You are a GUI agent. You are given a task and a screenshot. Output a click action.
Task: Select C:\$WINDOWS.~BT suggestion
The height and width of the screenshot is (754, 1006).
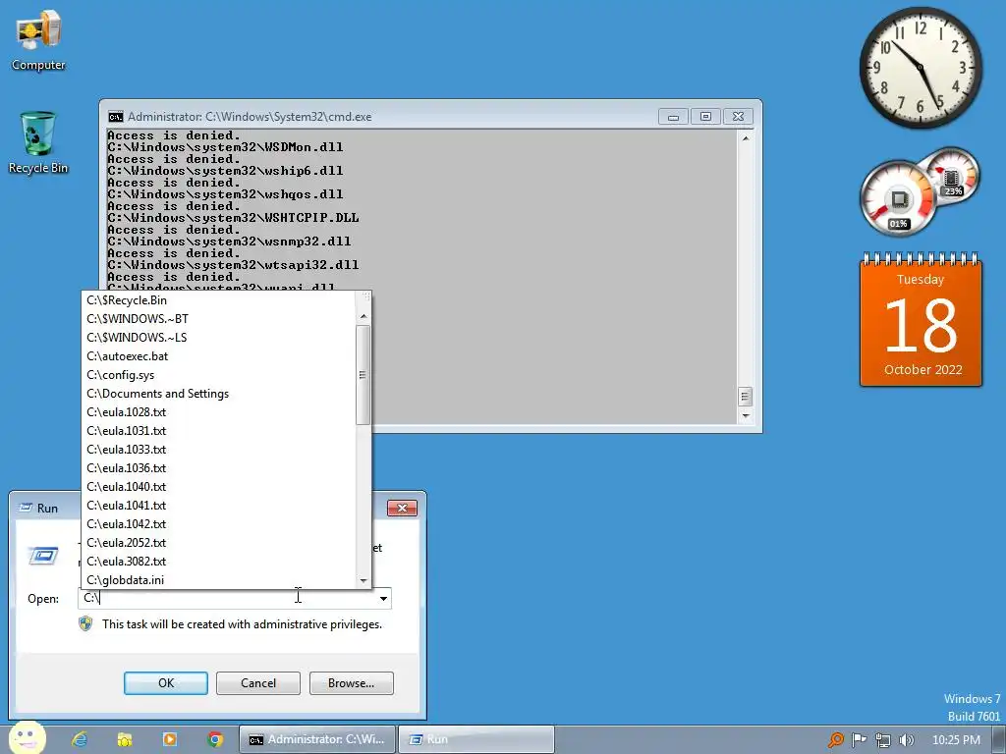218,319
